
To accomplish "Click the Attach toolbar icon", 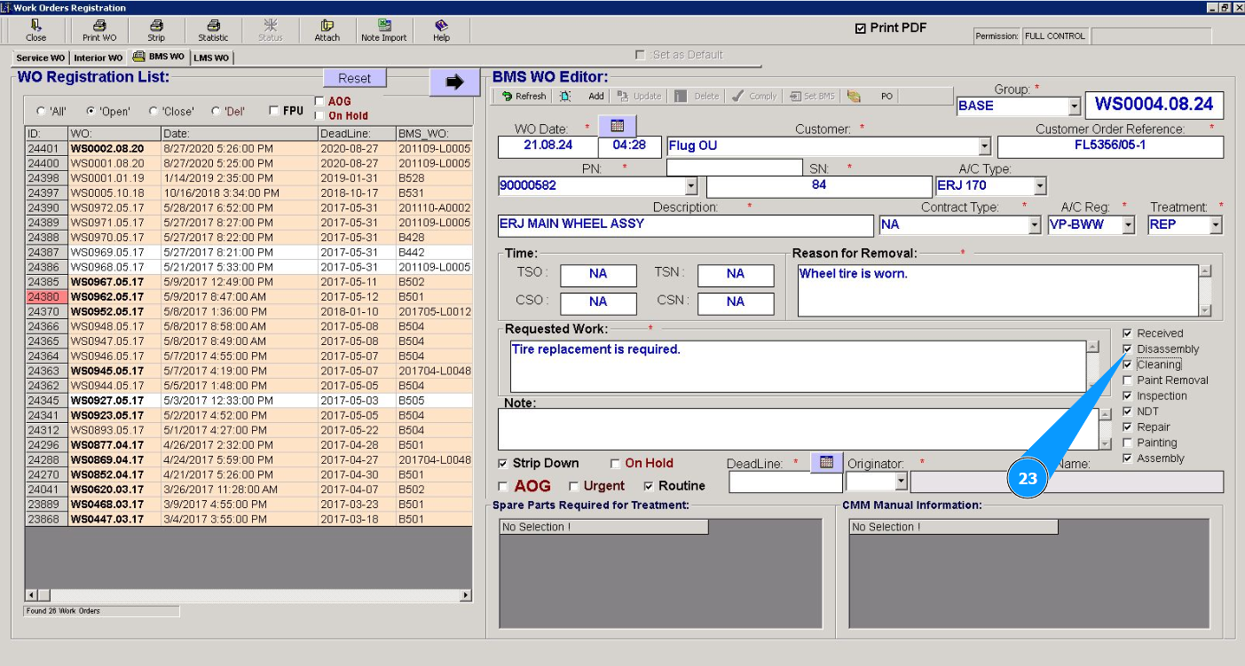I will coord(327,30).
